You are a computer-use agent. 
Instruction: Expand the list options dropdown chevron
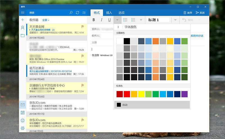[x=141, y=20]
